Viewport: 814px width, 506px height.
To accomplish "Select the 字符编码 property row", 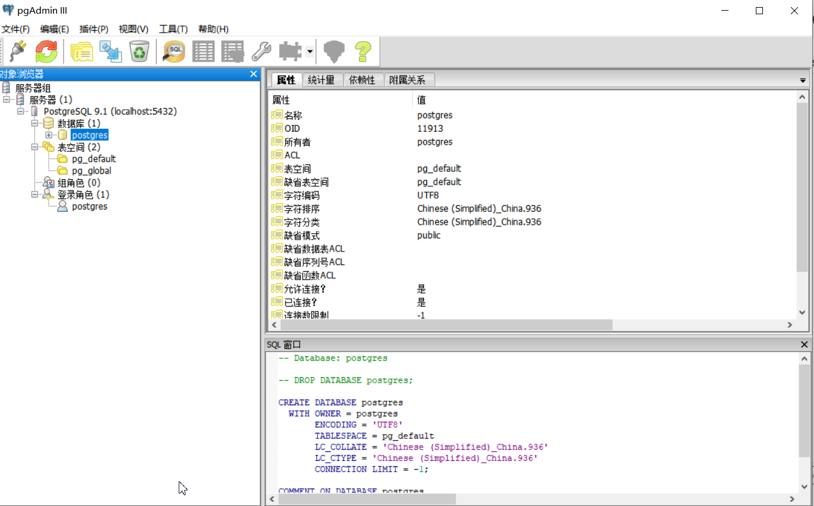I will click(533, 195).
